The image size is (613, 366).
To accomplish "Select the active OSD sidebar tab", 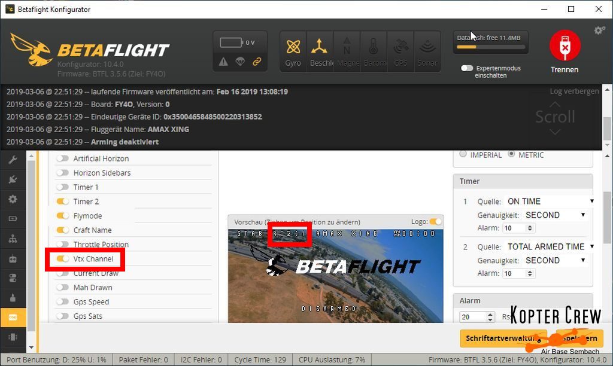I will (13, 318).
